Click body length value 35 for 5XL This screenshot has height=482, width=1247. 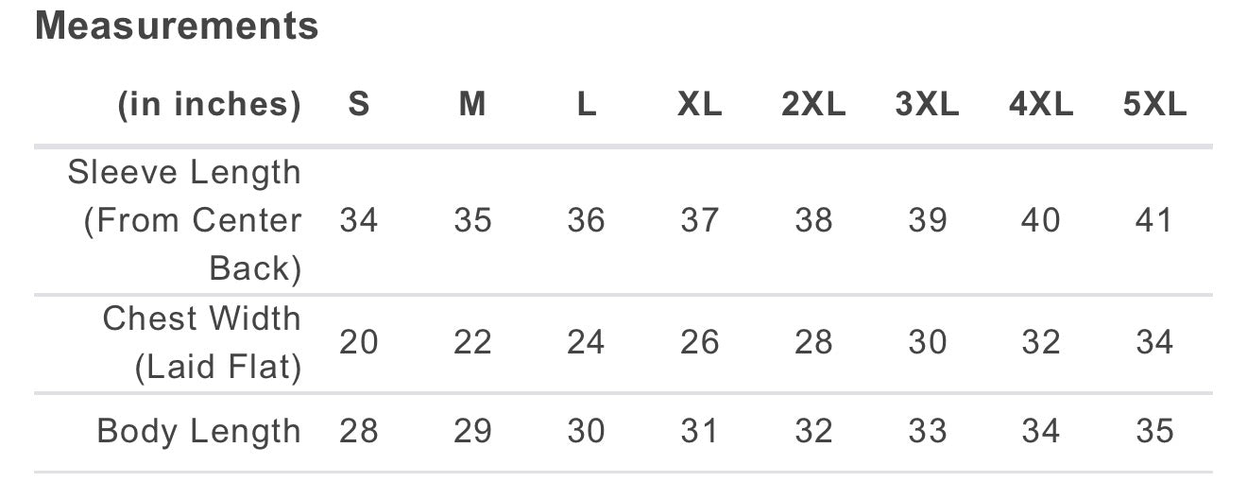coord(1154,432)
